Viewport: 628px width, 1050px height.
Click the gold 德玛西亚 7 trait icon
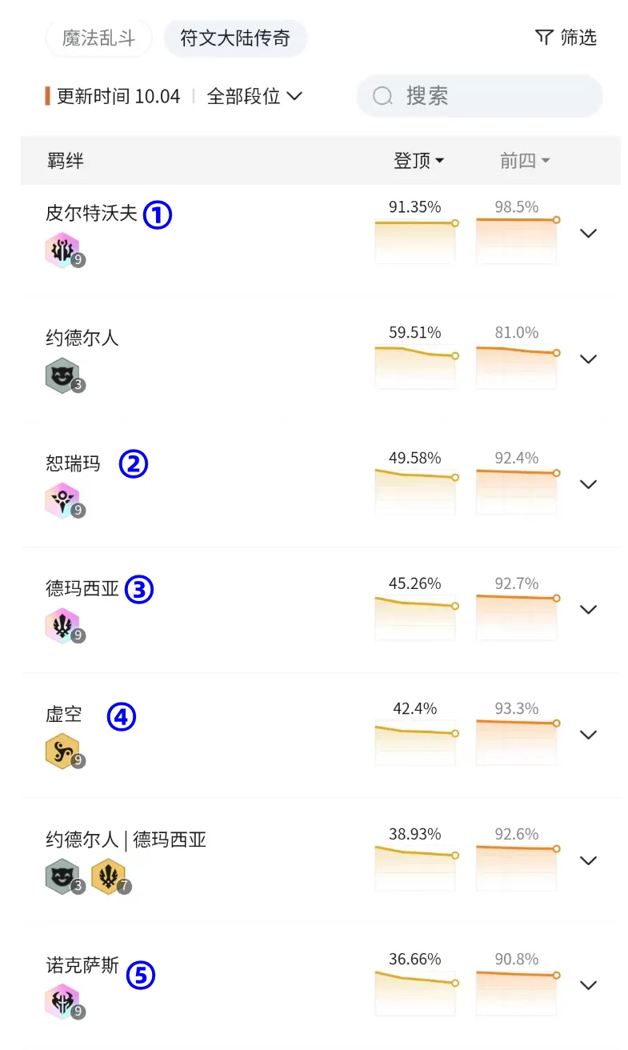pyautogui.click(x=108, y=877)
